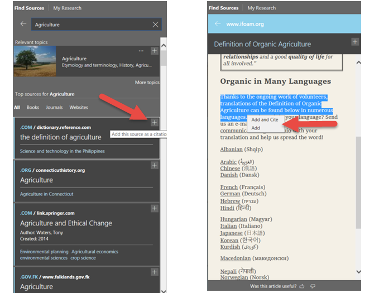The width and height of the screenshot is (374, 293).
Task: Open German translation link
Action: pos(230,194)
